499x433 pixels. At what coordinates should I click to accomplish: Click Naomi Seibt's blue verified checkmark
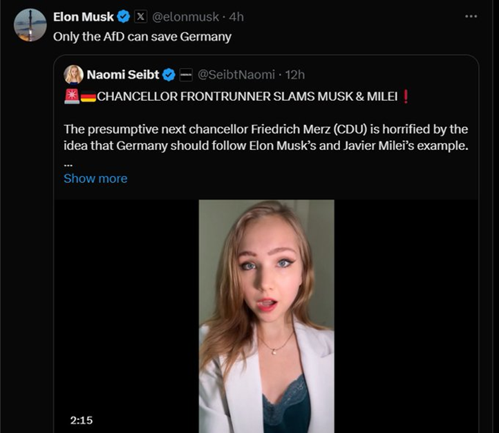169,75
